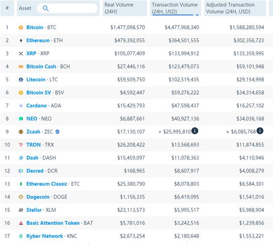Screen dimensions: 273x244
Task: Click the XRP cross logo icon
Action: (21, 53)
